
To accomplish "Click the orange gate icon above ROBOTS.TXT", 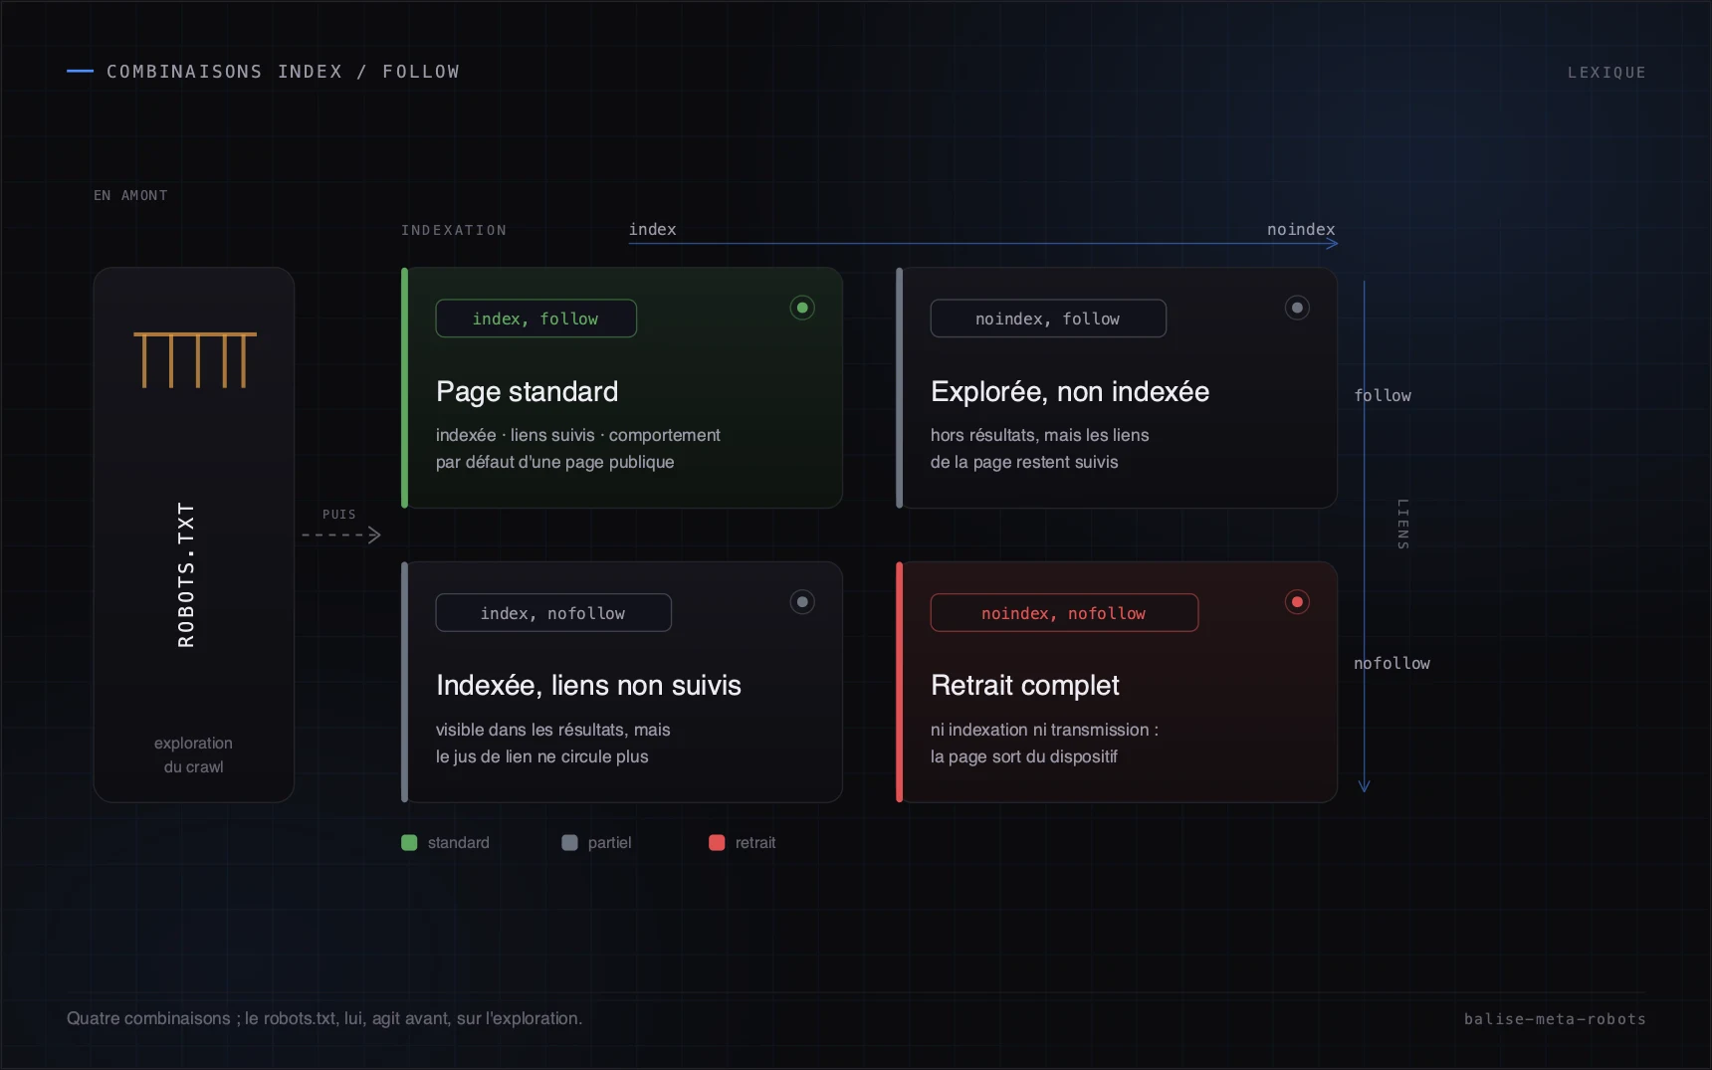I will tap(195, 359).
